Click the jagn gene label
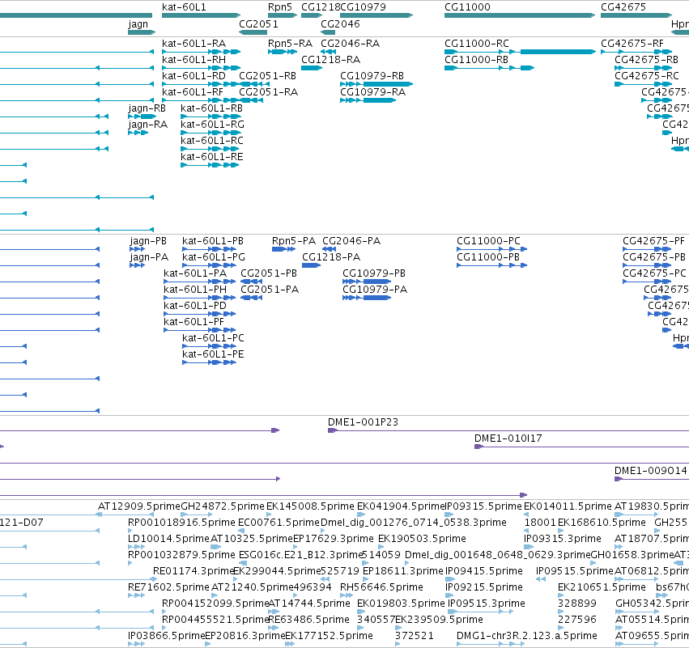This screenshot has width=689, height=648. [x=138, y=24]
